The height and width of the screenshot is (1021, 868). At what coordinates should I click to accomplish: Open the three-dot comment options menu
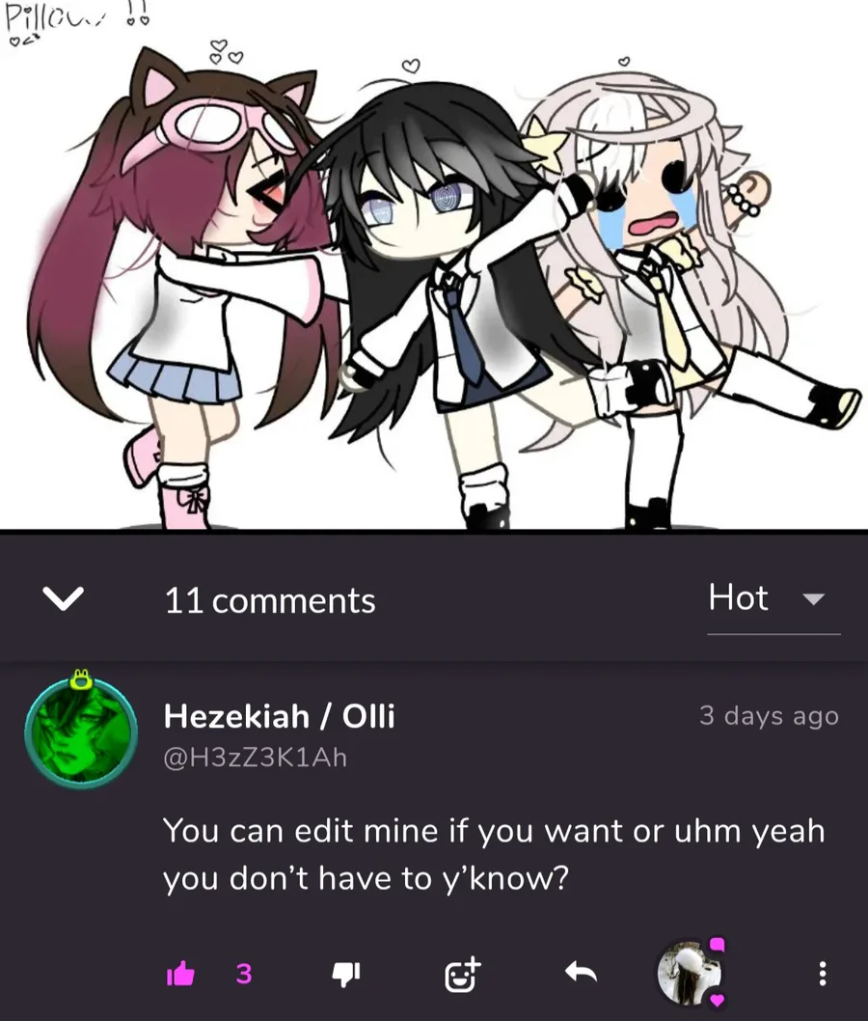point(823,974)
